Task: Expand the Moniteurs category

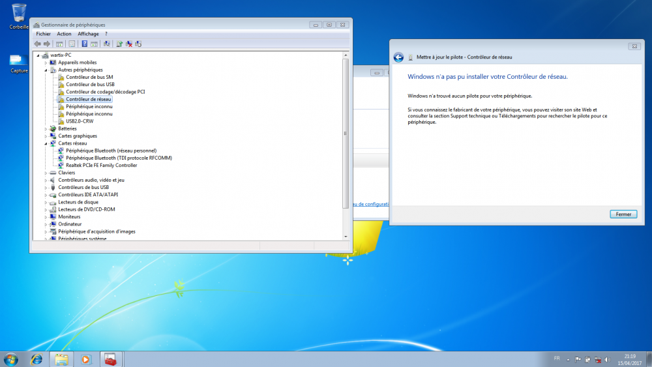Action: pyautogui.click(x=46, y=217)
